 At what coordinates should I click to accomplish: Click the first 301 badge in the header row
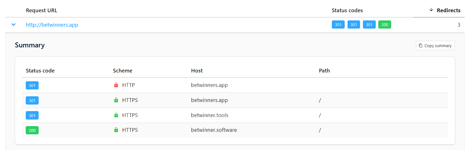pos(338,25)
